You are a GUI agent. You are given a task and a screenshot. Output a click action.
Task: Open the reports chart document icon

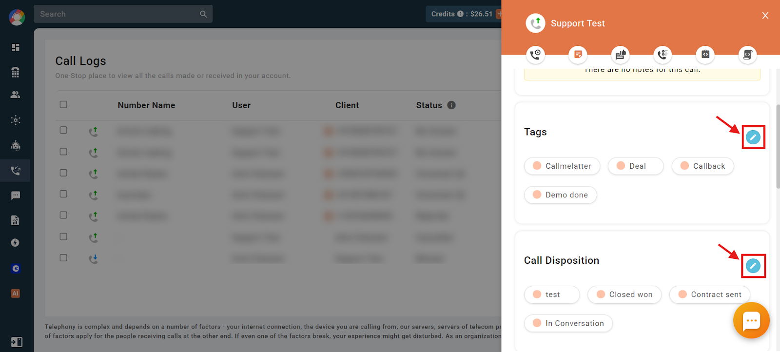(16, 220)
